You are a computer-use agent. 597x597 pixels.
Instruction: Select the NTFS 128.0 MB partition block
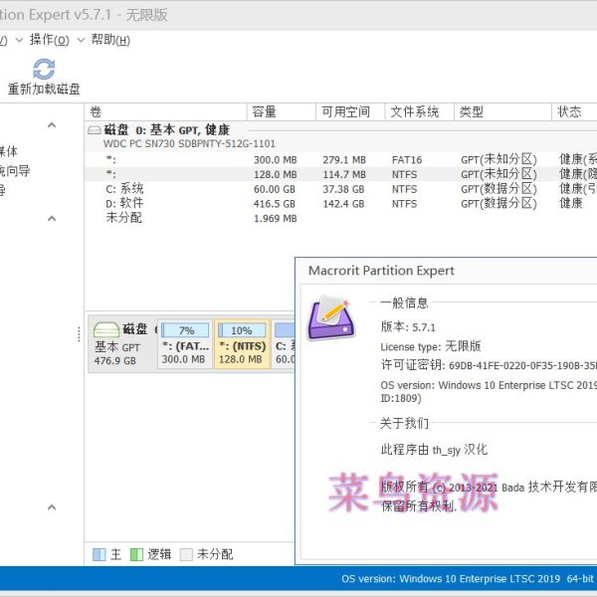click(241, 344)
